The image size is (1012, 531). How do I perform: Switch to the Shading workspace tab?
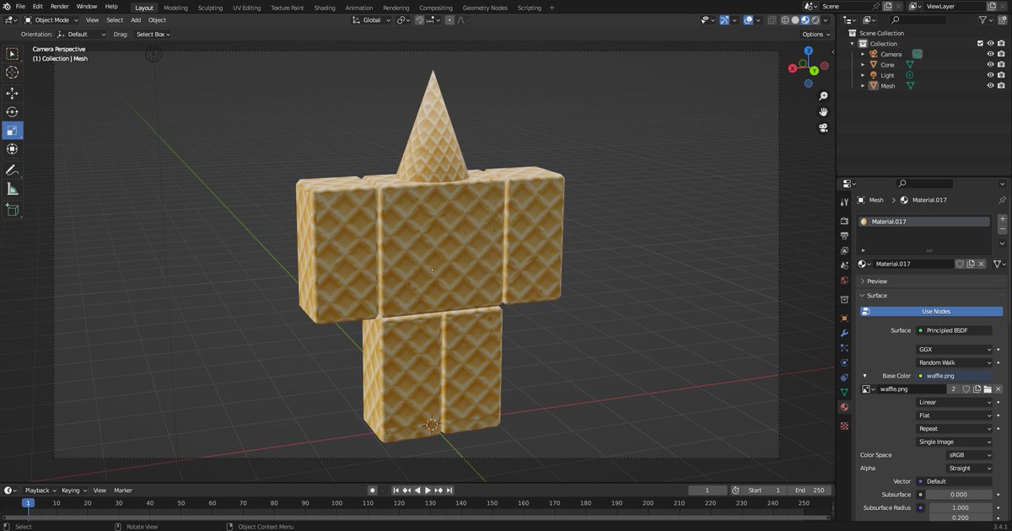325,8
